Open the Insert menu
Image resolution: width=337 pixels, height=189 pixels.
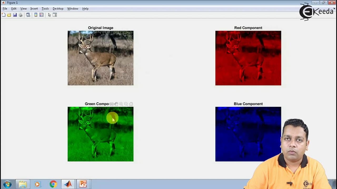(x=34, y=8)
